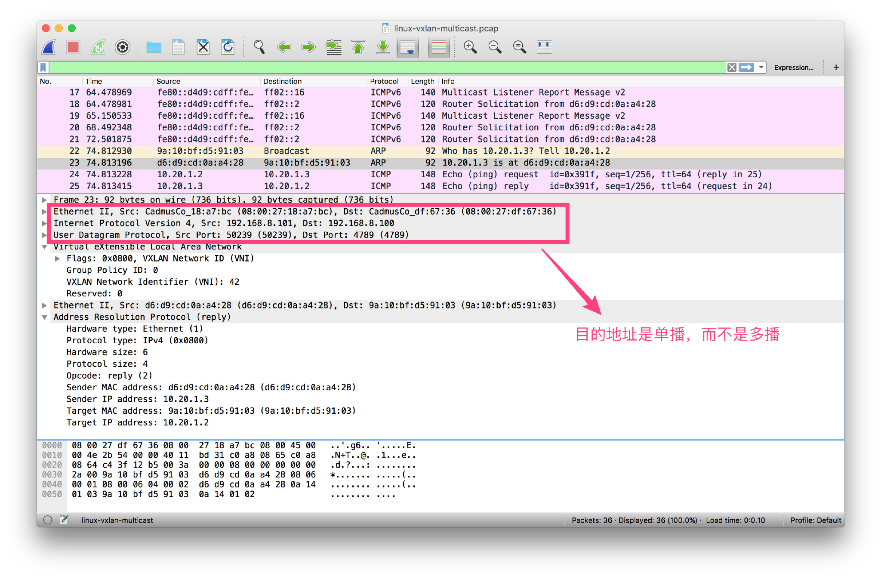This screenshot has height=579, width=881.
Task: Go forward to next packet
Action: (308, 47)
